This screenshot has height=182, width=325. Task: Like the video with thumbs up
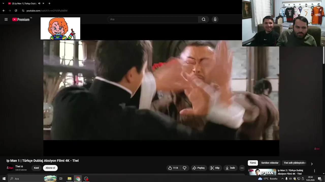coord(173,168)
